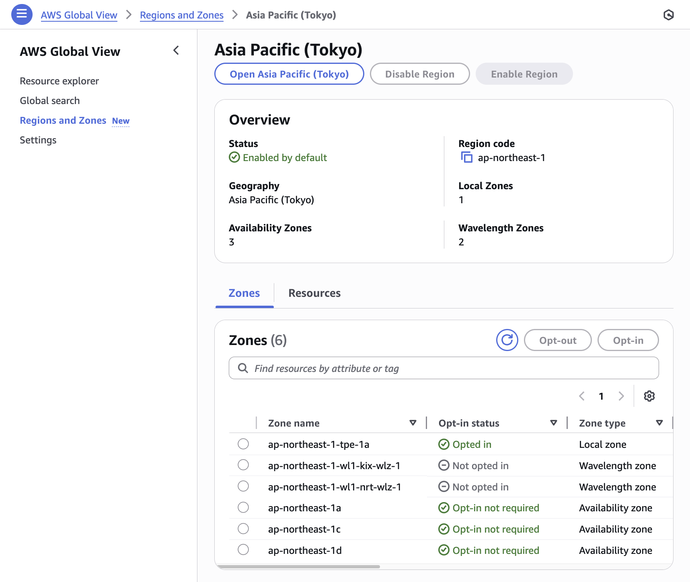
Task: Select the ap-northeast-1-wl1-kix-wlz-1 radio button
Action: pos(243,465)
